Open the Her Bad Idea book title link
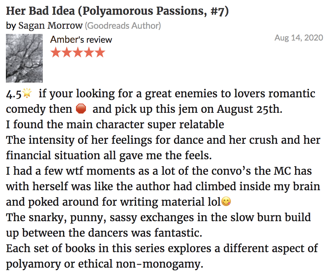The height and width of the screenshot is (275, 329). click(x=117, y=11)
